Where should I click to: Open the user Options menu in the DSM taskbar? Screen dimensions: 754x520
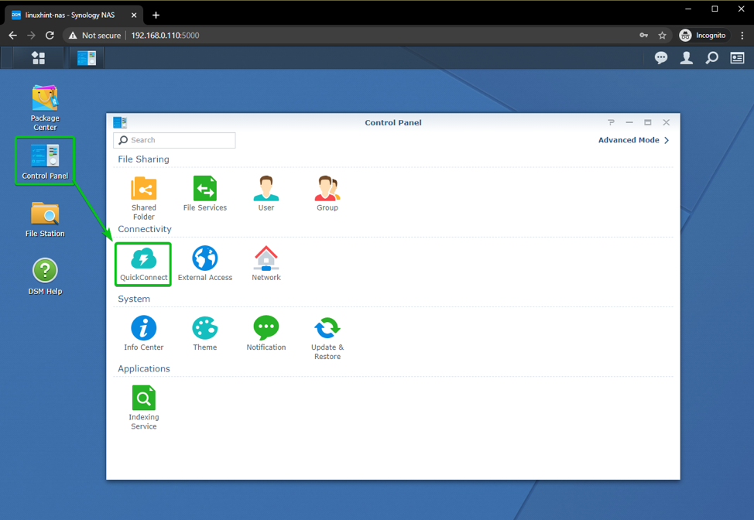(x=686, y=58)
